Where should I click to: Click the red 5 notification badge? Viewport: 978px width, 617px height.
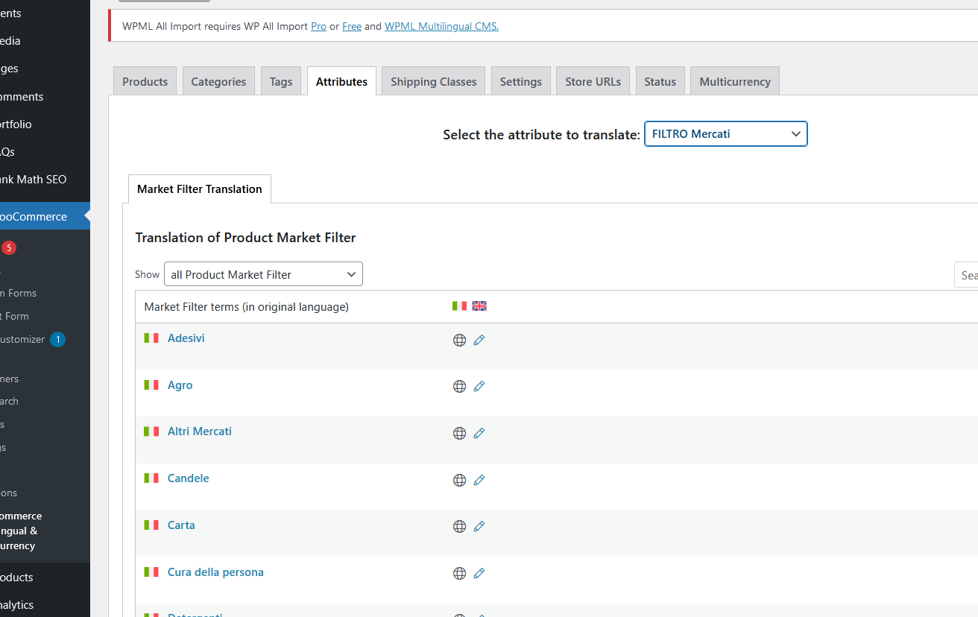tap(8, 247)
